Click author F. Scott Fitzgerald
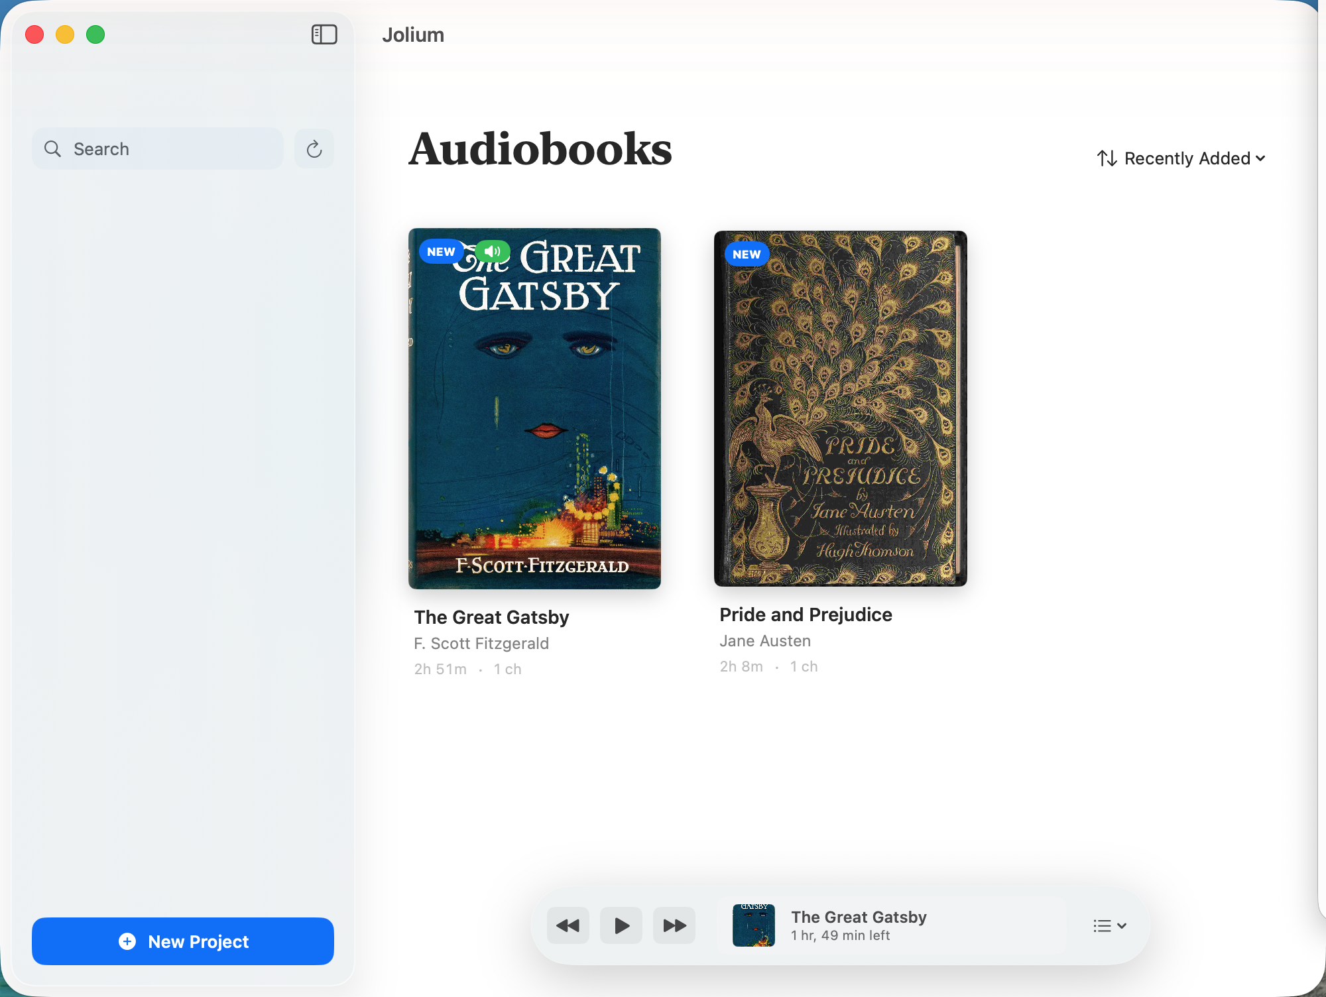The height and width of the screenshot is (997, 1326). 481,644
